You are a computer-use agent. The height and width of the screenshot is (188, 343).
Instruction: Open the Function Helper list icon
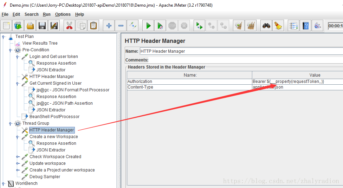point(293,26)
